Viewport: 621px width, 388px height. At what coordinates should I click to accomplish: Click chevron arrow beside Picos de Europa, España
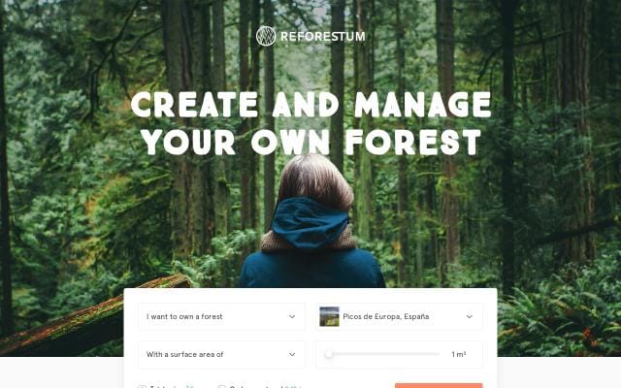[470, 316]
